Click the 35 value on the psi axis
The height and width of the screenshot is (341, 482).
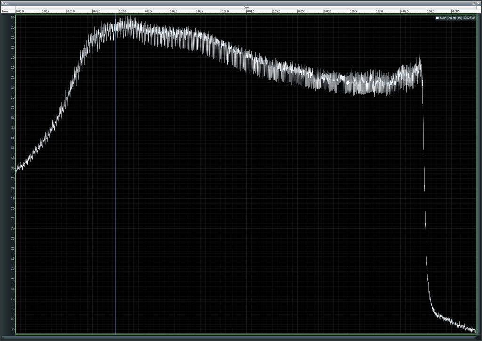[x=13, y=17]
